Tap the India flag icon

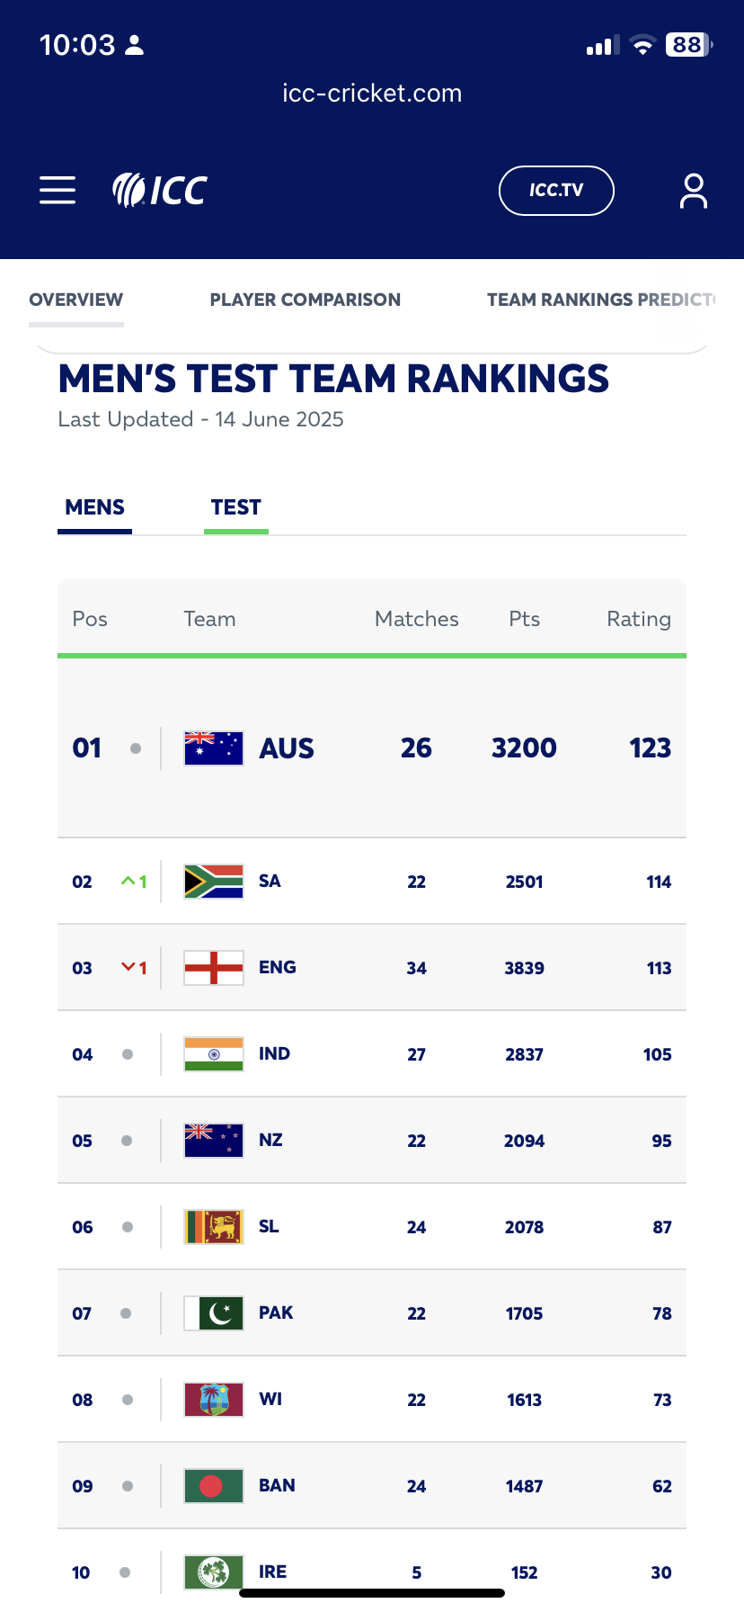point(214,1054)
